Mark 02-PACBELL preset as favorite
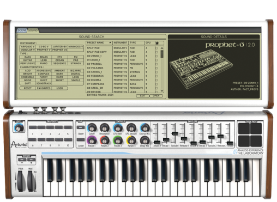 click(156, 64)
